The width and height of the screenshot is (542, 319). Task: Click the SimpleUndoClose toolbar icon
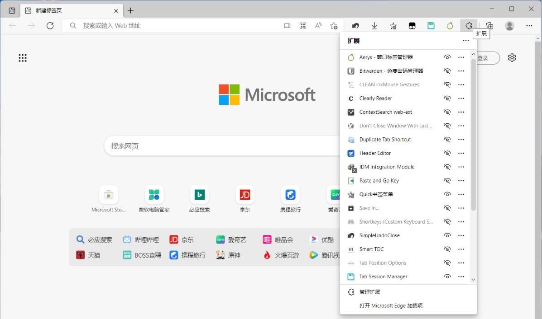coord(355,25)
